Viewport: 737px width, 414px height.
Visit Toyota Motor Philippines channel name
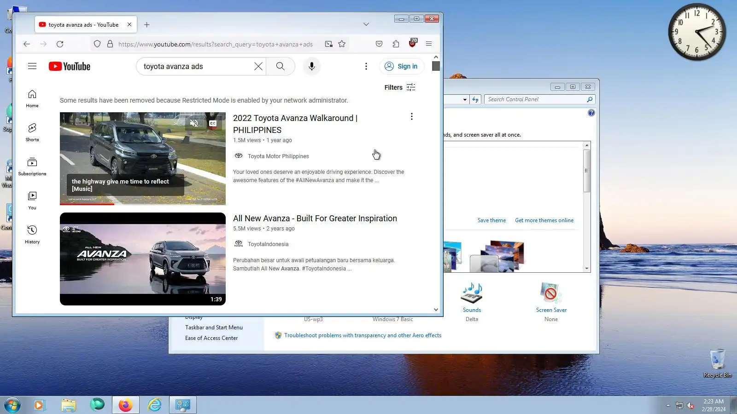[x=278, y=156]
